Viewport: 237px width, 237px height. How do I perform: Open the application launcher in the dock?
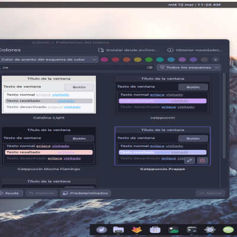tap(101, 230)
